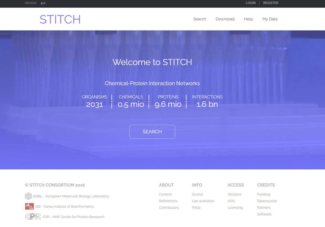Viewport: 325px width, 227px height.
Task: Click the INTERACTIONS value 1.6 bn
Action: (x=207, y=105)
